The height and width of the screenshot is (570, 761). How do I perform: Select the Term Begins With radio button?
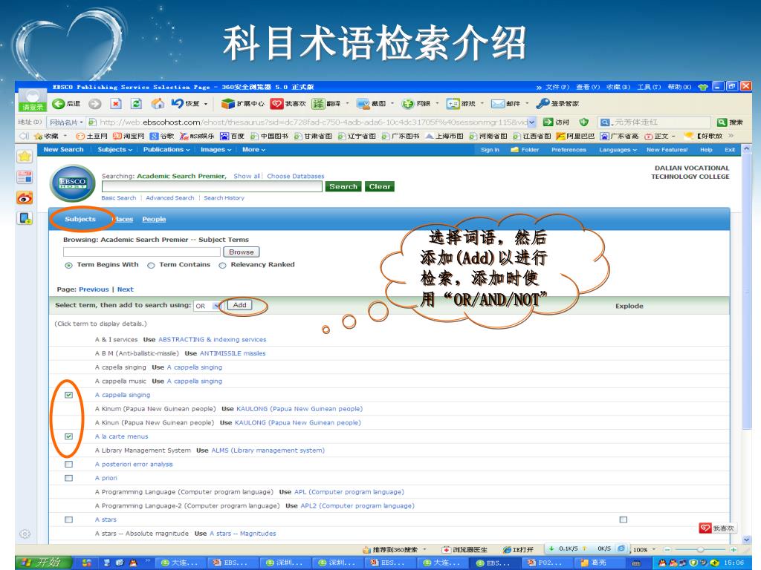point(69,265)
